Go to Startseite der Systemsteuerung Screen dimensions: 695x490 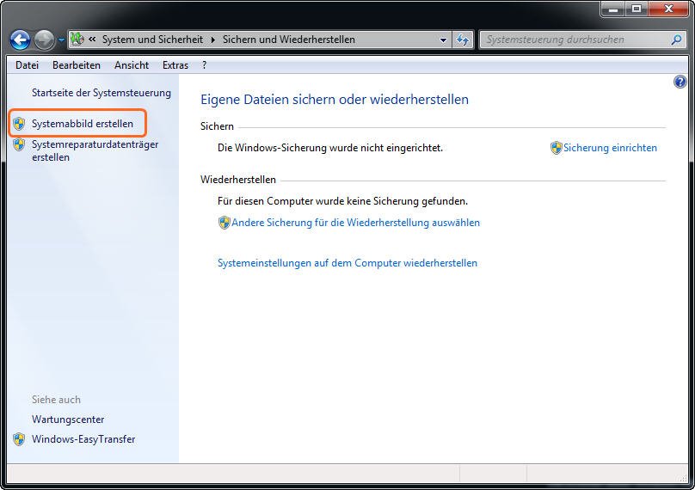tap(101, 93)
